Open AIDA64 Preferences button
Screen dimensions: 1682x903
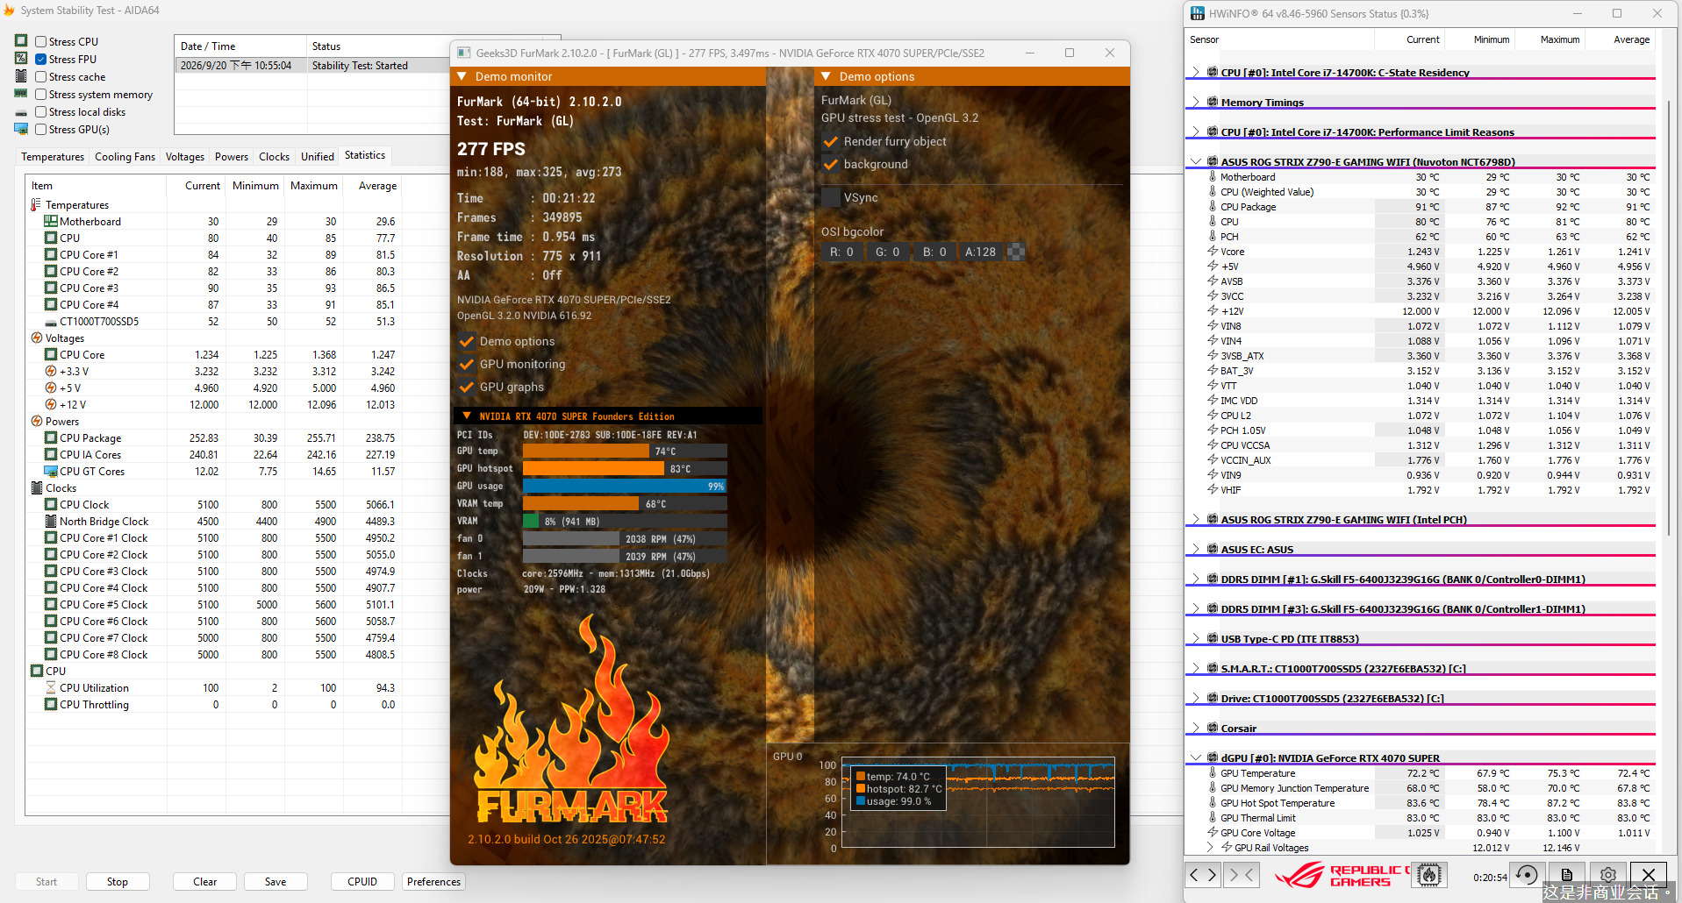(x=433, y=882)
